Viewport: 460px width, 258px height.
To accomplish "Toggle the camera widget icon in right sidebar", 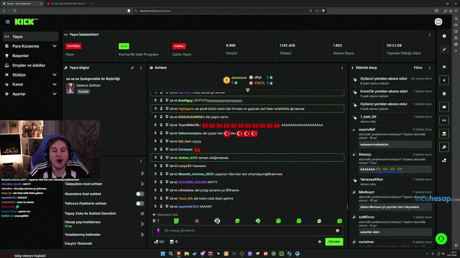I will pyautogui.click(x=444, y=134).
